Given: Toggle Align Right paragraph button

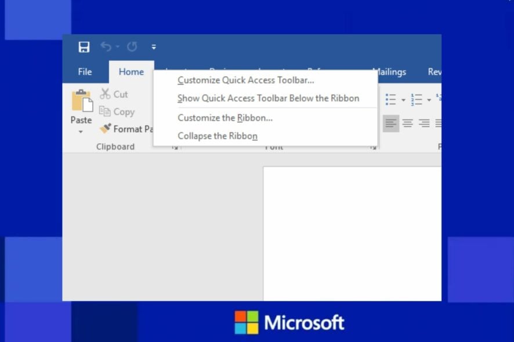Looking at the screenshot, I should click(424, 123).
